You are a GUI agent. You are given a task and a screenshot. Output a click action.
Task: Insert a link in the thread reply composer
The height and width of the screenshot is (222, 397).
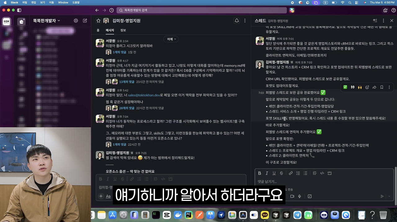tap(291, 173)
